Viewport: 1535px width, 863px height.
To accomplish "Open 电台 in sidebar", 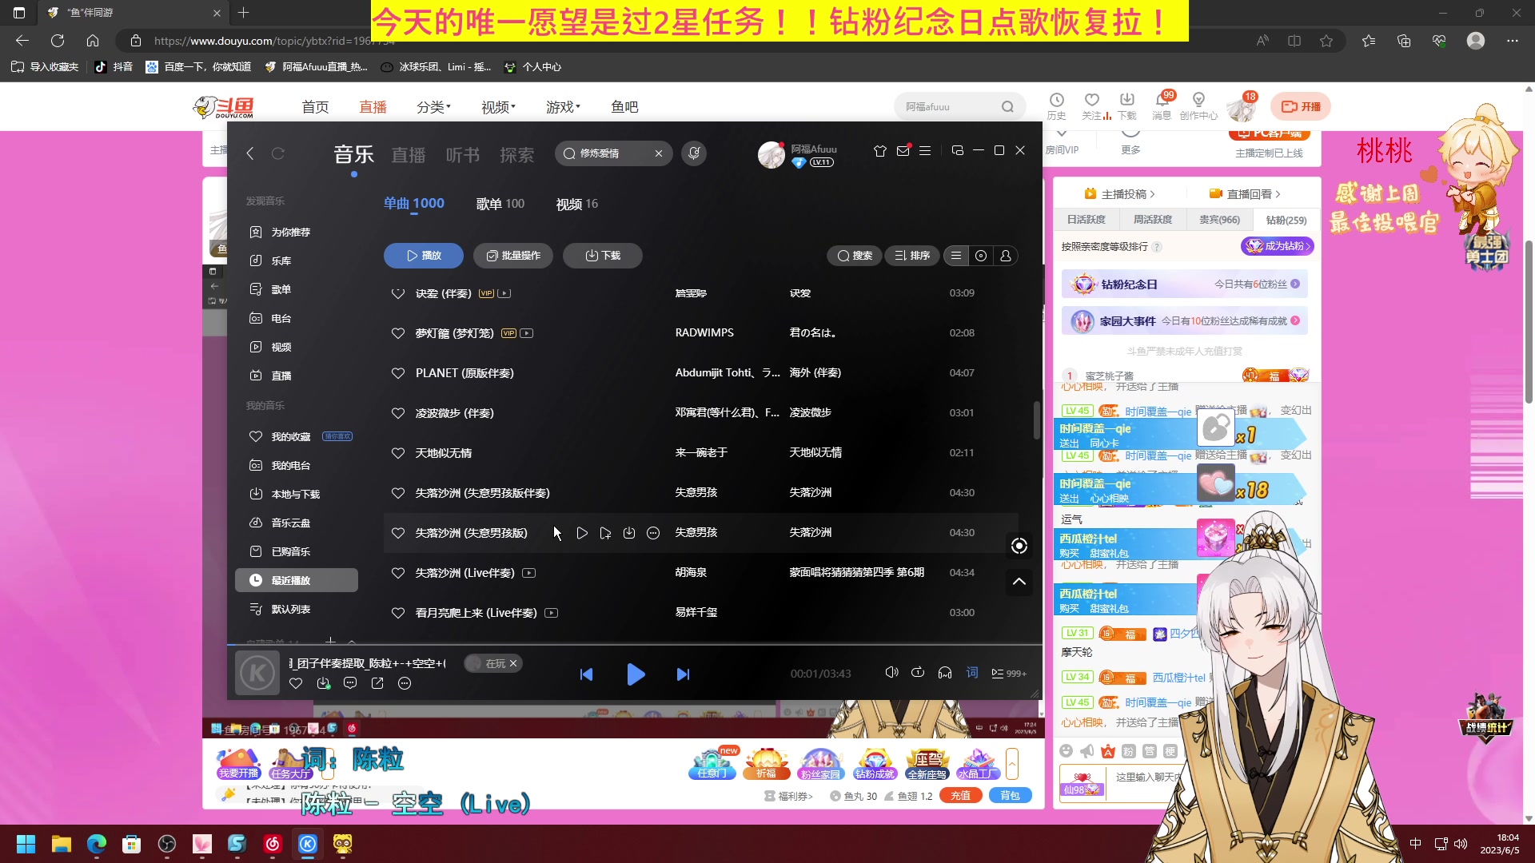I will tap(281, 318).
